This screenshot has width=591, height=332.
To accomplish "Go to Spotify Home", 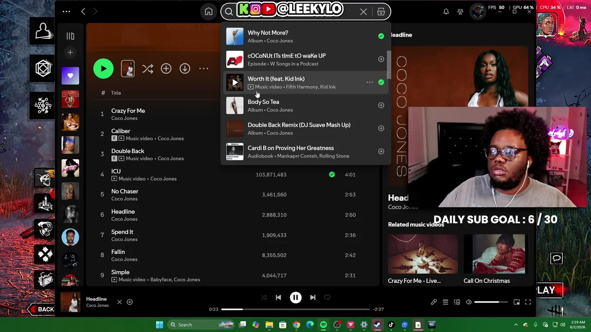I will 209,12.
